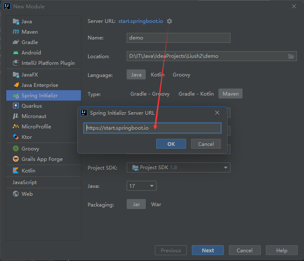Click the Java module type icon

(x=16, y=21)
